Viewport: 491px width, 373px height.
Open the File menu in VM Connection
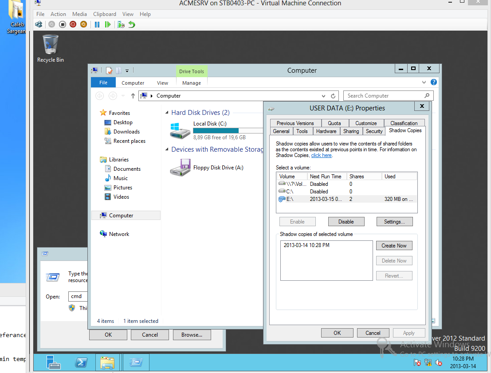[x=40, y=14]
